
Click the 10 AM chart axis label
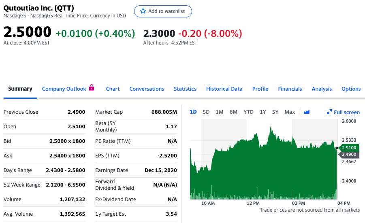[208, 203]
